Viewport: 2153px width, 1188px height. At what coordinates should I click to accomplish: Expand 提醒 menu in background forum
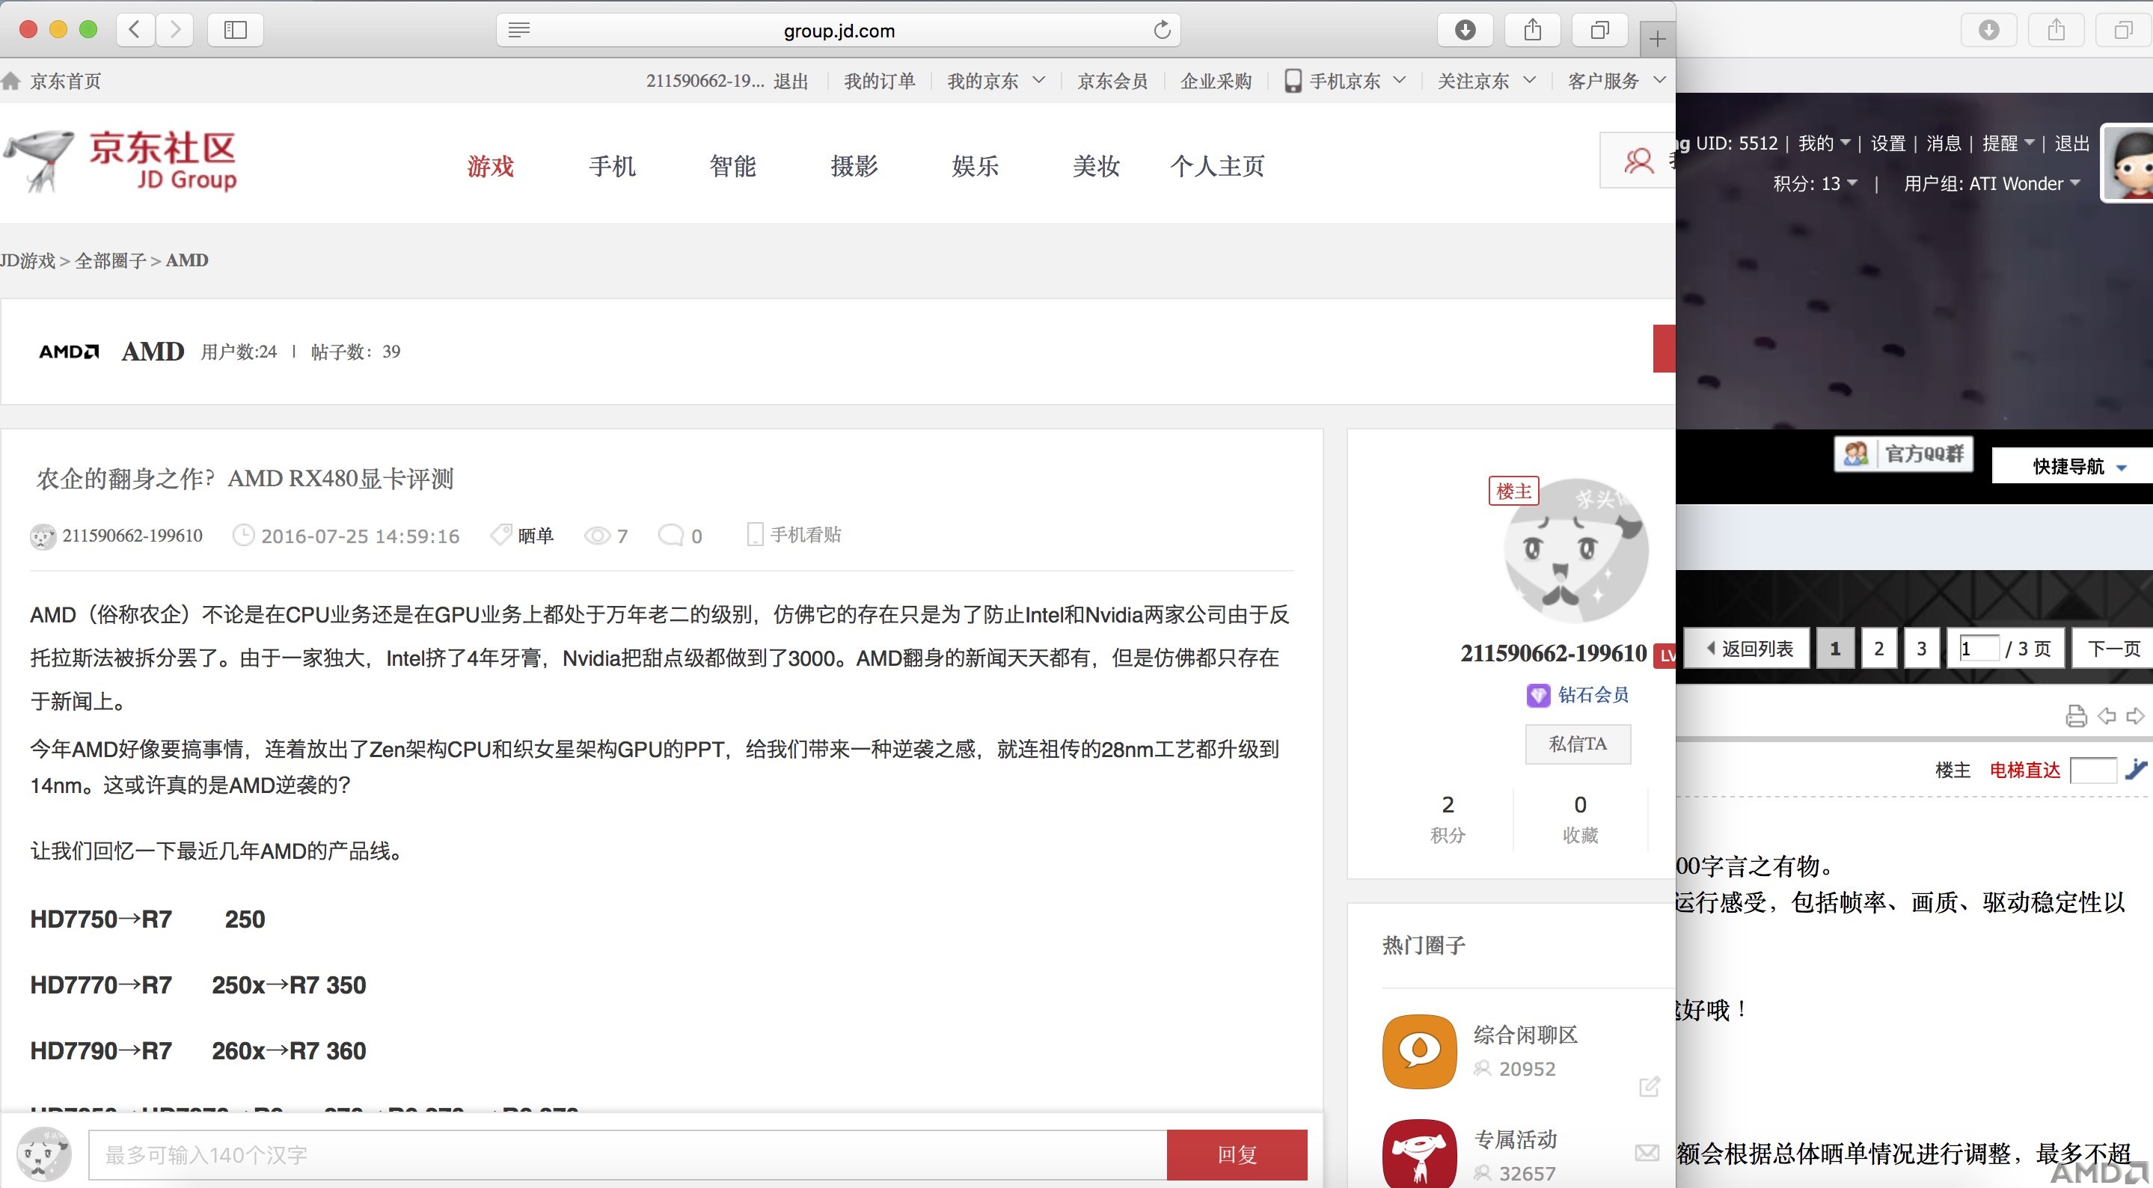point(2008,143)
